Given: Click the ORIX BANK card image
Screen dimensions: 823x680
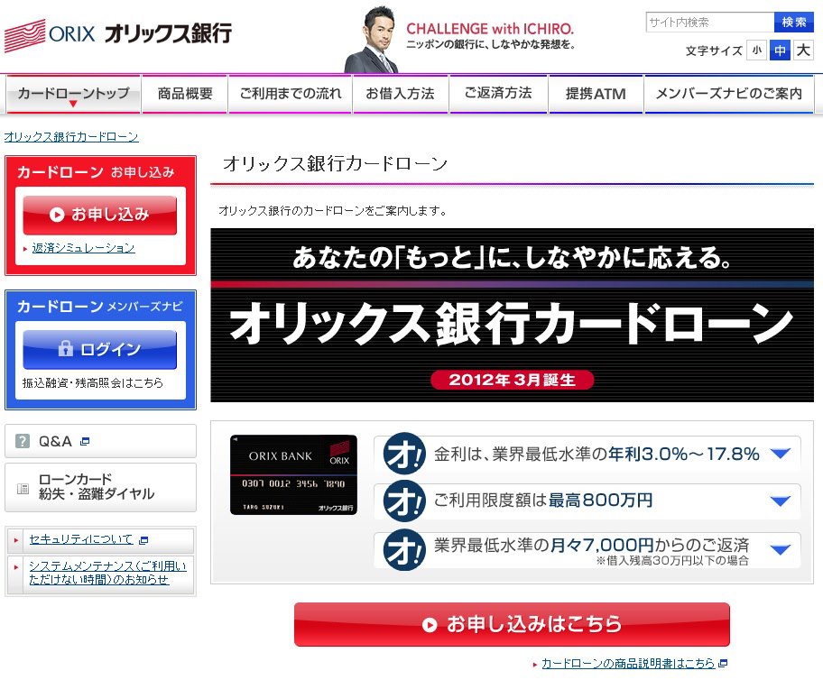Looking at the screenshot, I should 293,475.
